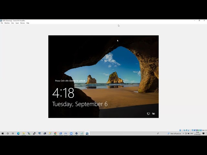Screen dimensions: 207x155
Task: Expand the hidden system tray icons chevron
Action: tap(184, 133)
